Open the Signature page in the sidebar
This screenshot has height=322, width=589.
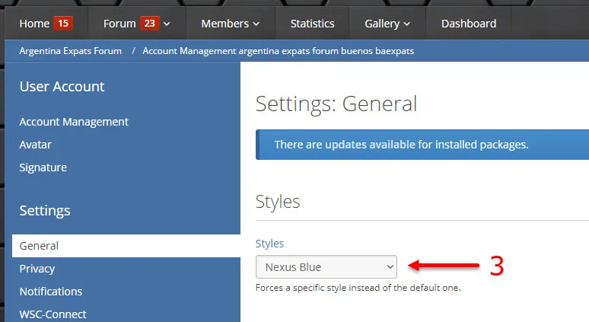[43, 167]
